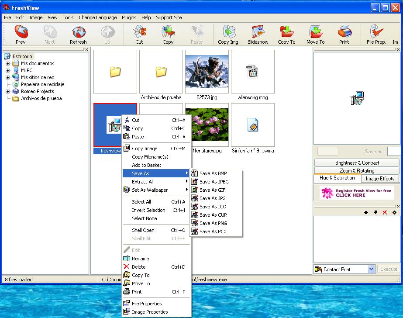
Task: Open the Support Site menu
Action: tap(169, 17)
